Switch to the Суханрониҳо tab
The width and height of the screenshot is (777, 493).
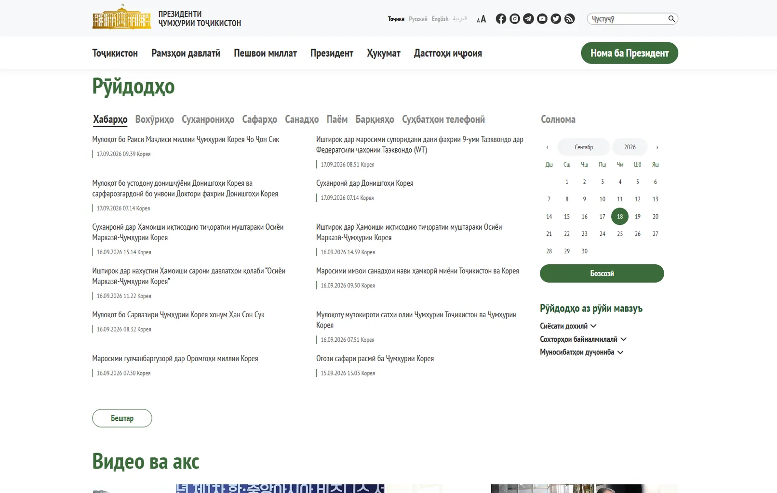click(208, 119)
